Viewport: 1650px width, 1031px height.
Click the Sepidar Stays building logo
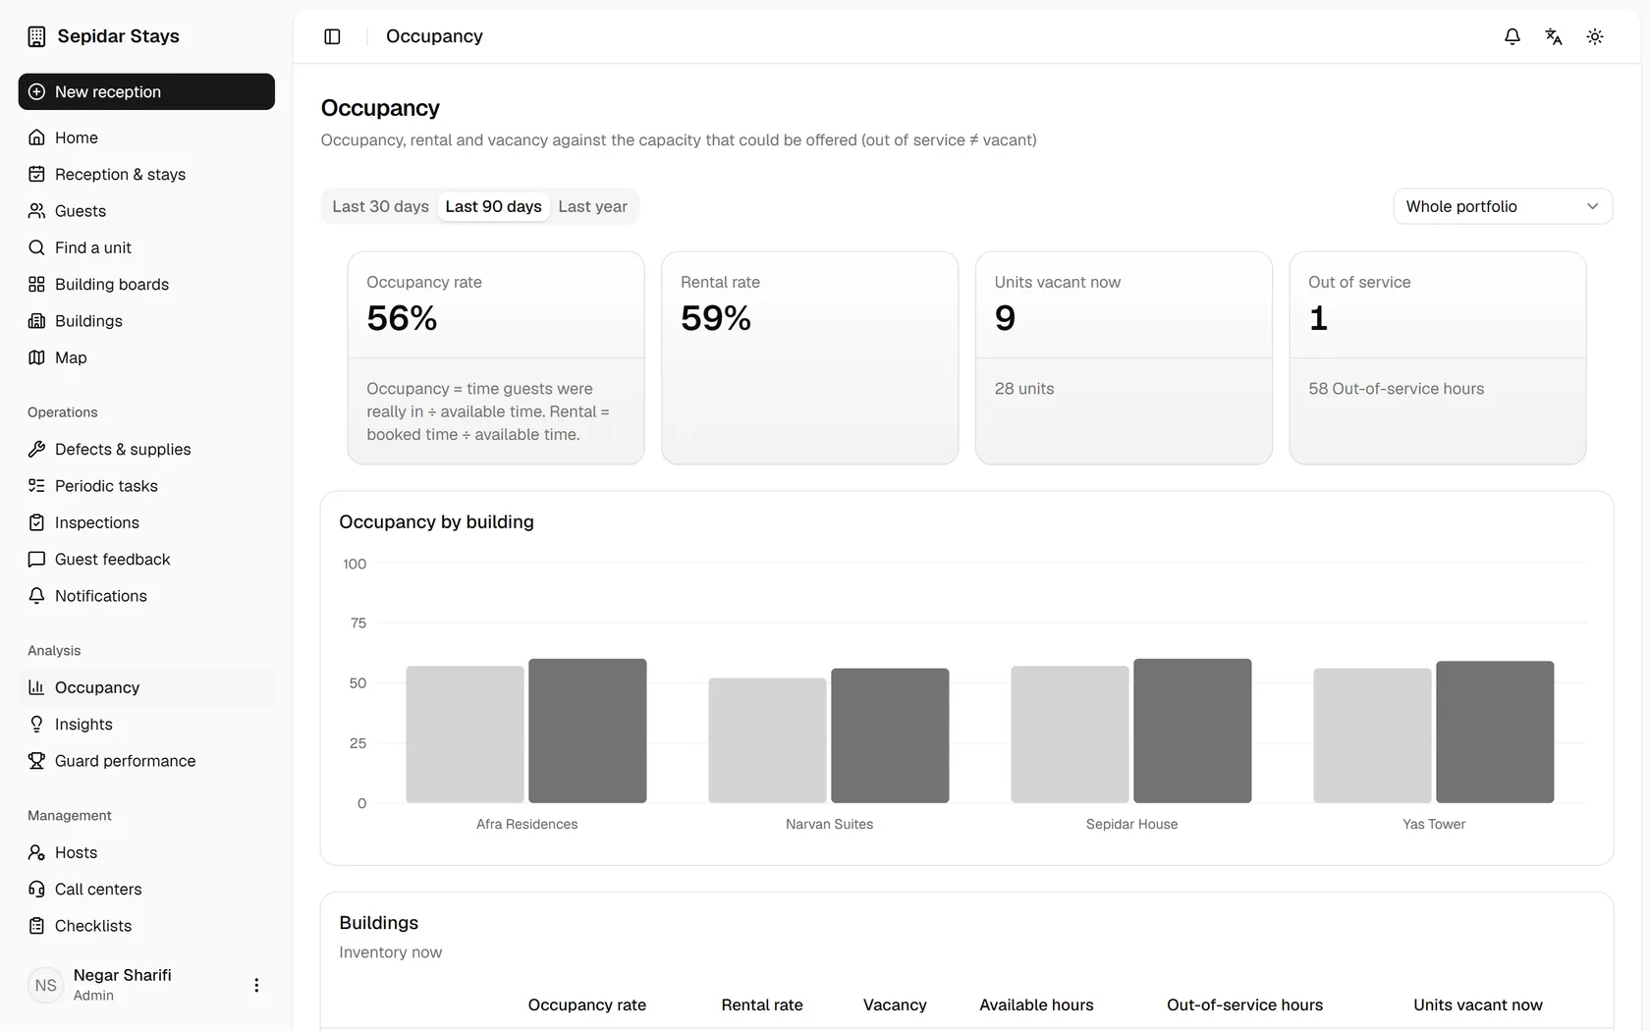tap(36, 36)
